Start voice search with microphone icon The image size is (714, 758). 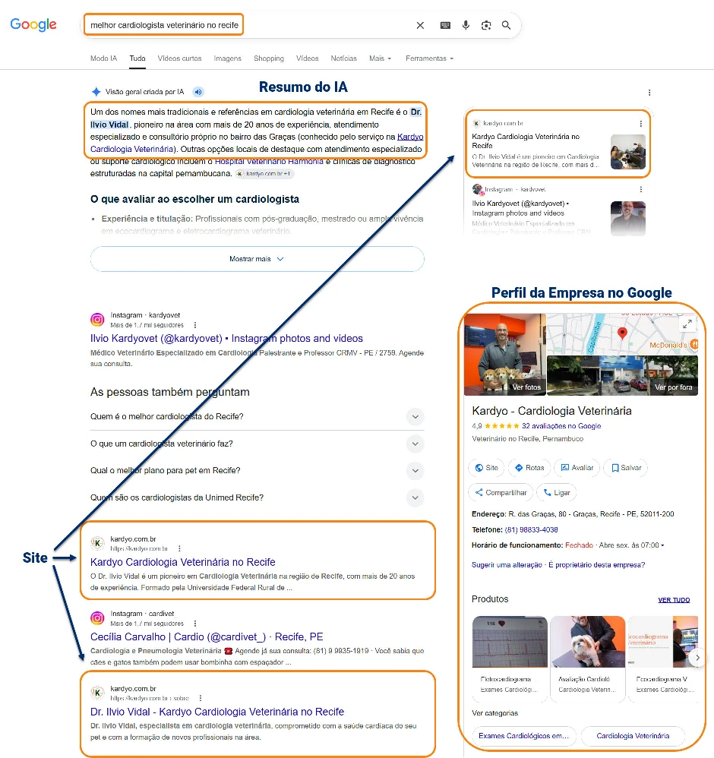pyautogui.click(x=466, y=25)
